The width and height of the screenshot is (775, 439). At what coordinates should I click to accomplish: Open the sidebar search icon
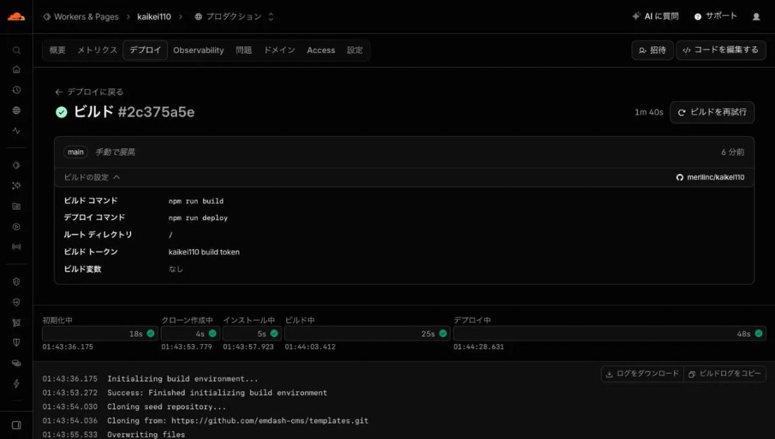tap(17, 50)
